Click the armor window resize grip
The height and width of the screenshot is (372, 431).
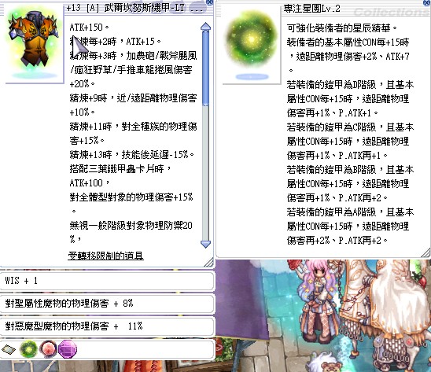(208, 263)
